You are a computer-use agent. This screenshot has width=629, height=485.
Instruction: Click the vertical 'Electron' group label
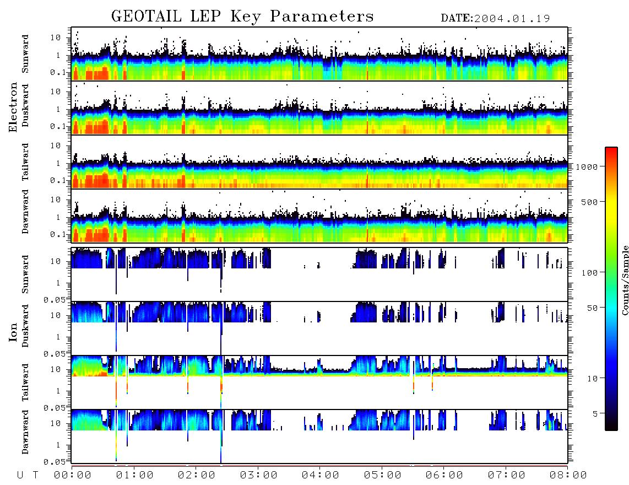coord(13,107)
